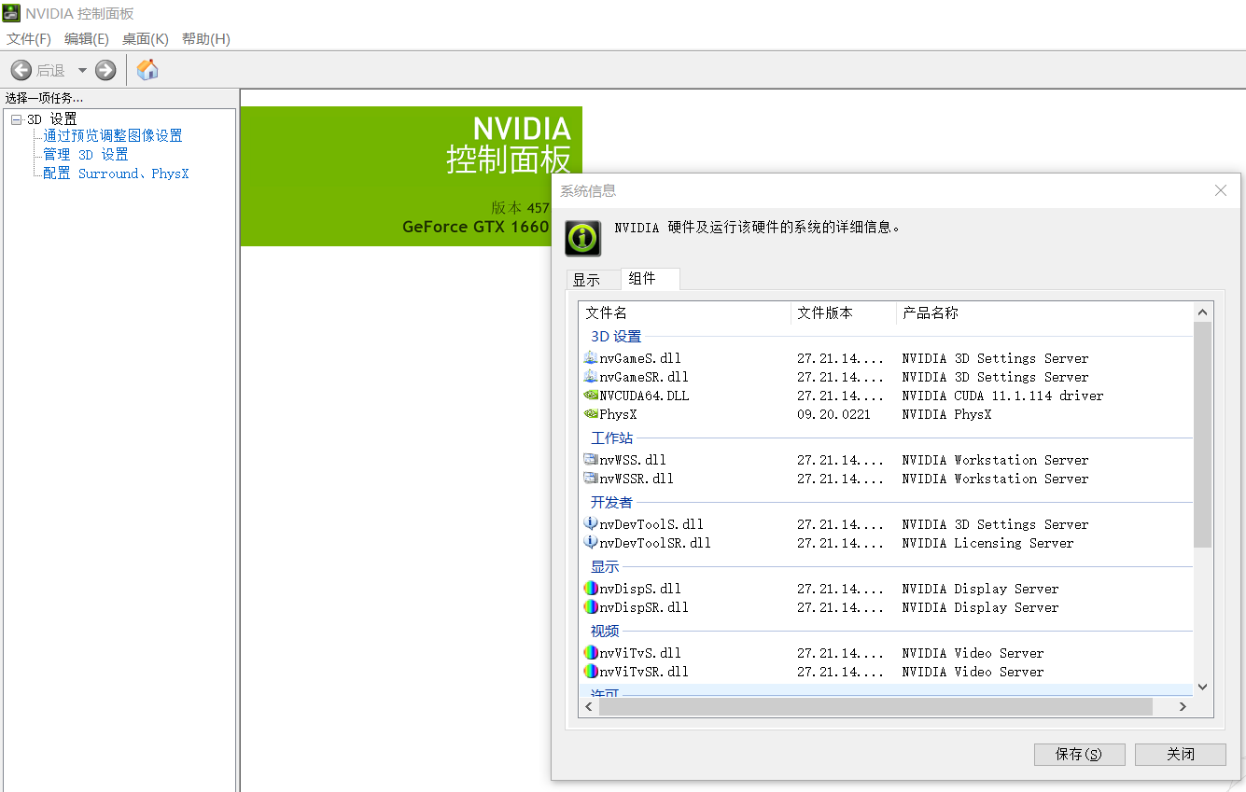This screenshot has width=1246, height=792.
Task: Open the 编辑(E) menu
Action: click(87, 38)
